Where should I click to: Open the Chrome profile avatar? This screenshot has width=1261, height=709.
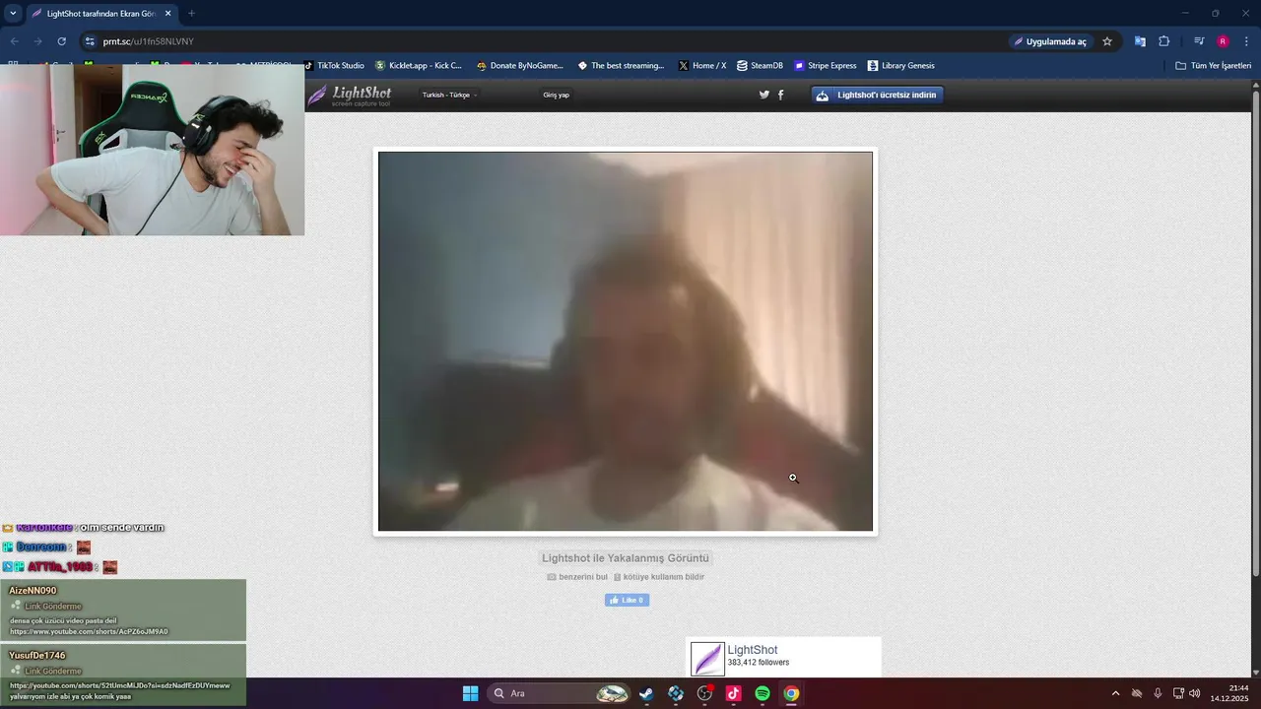[x=1223, y=41]
